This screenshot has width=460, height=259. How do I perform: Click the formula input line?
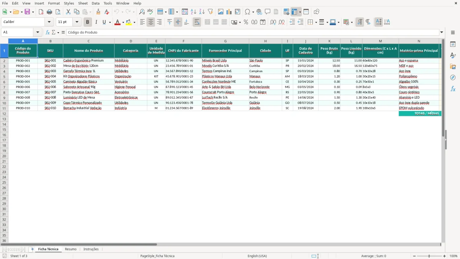(253, 32)
